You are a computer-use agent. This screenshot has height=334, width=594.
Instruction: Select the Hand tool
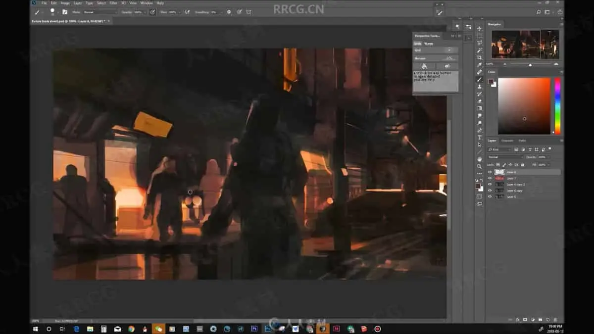click(479, 159)
